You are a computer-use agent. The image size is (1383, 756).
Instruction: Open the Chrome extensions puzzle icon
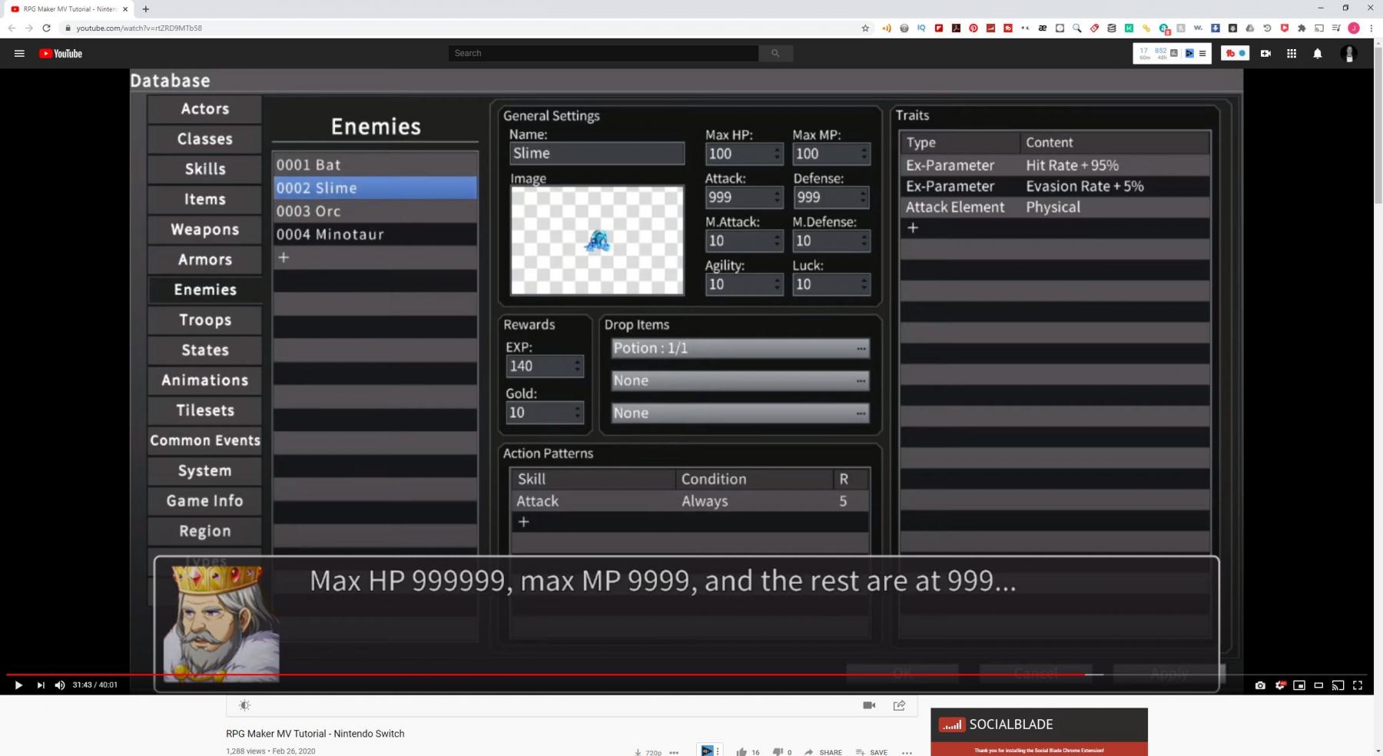click(x=1302, y=28)
